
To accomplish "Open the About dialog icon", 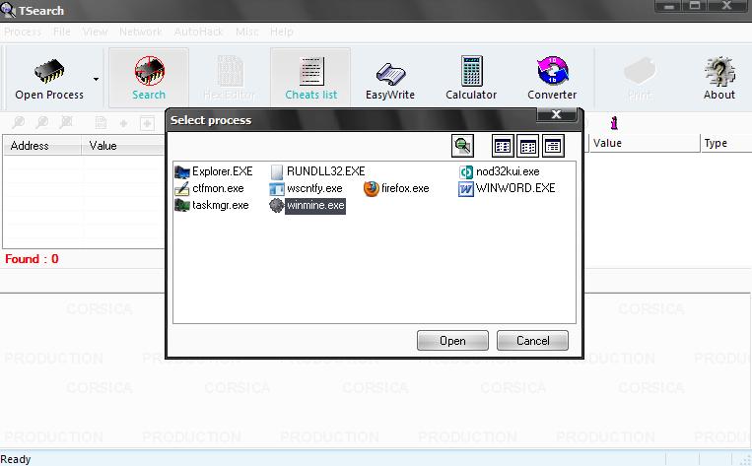I will pos(718,78).
